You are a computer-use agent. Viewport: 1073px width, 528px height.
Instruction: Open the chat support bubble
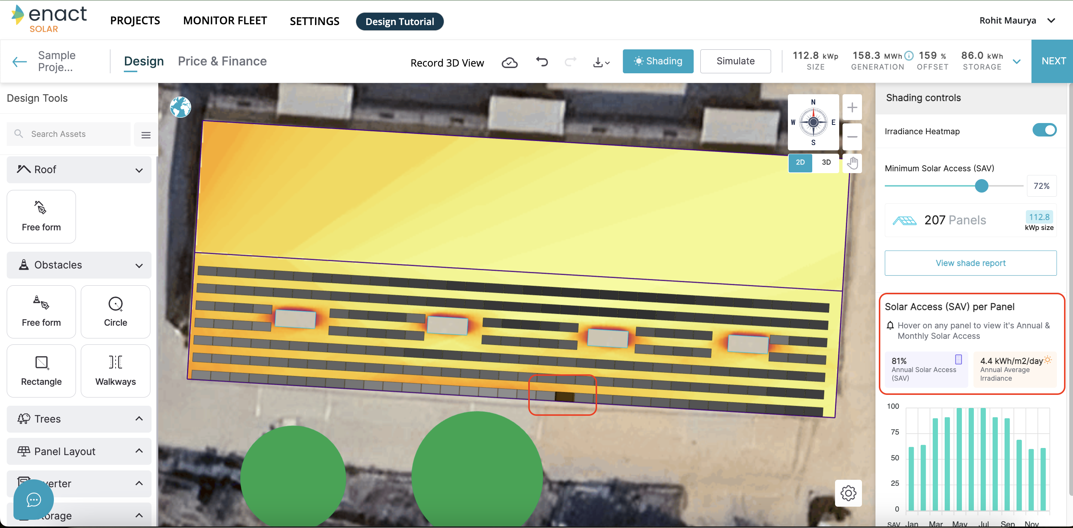(34, 499)
